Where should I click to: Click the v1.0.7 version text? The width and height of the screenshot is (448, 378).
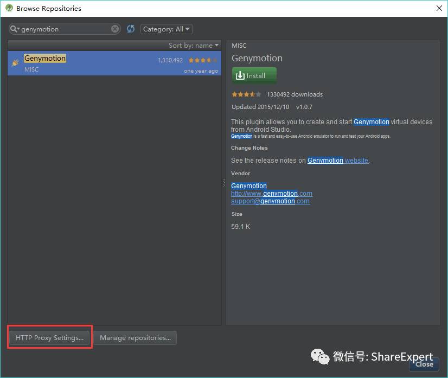304,107
